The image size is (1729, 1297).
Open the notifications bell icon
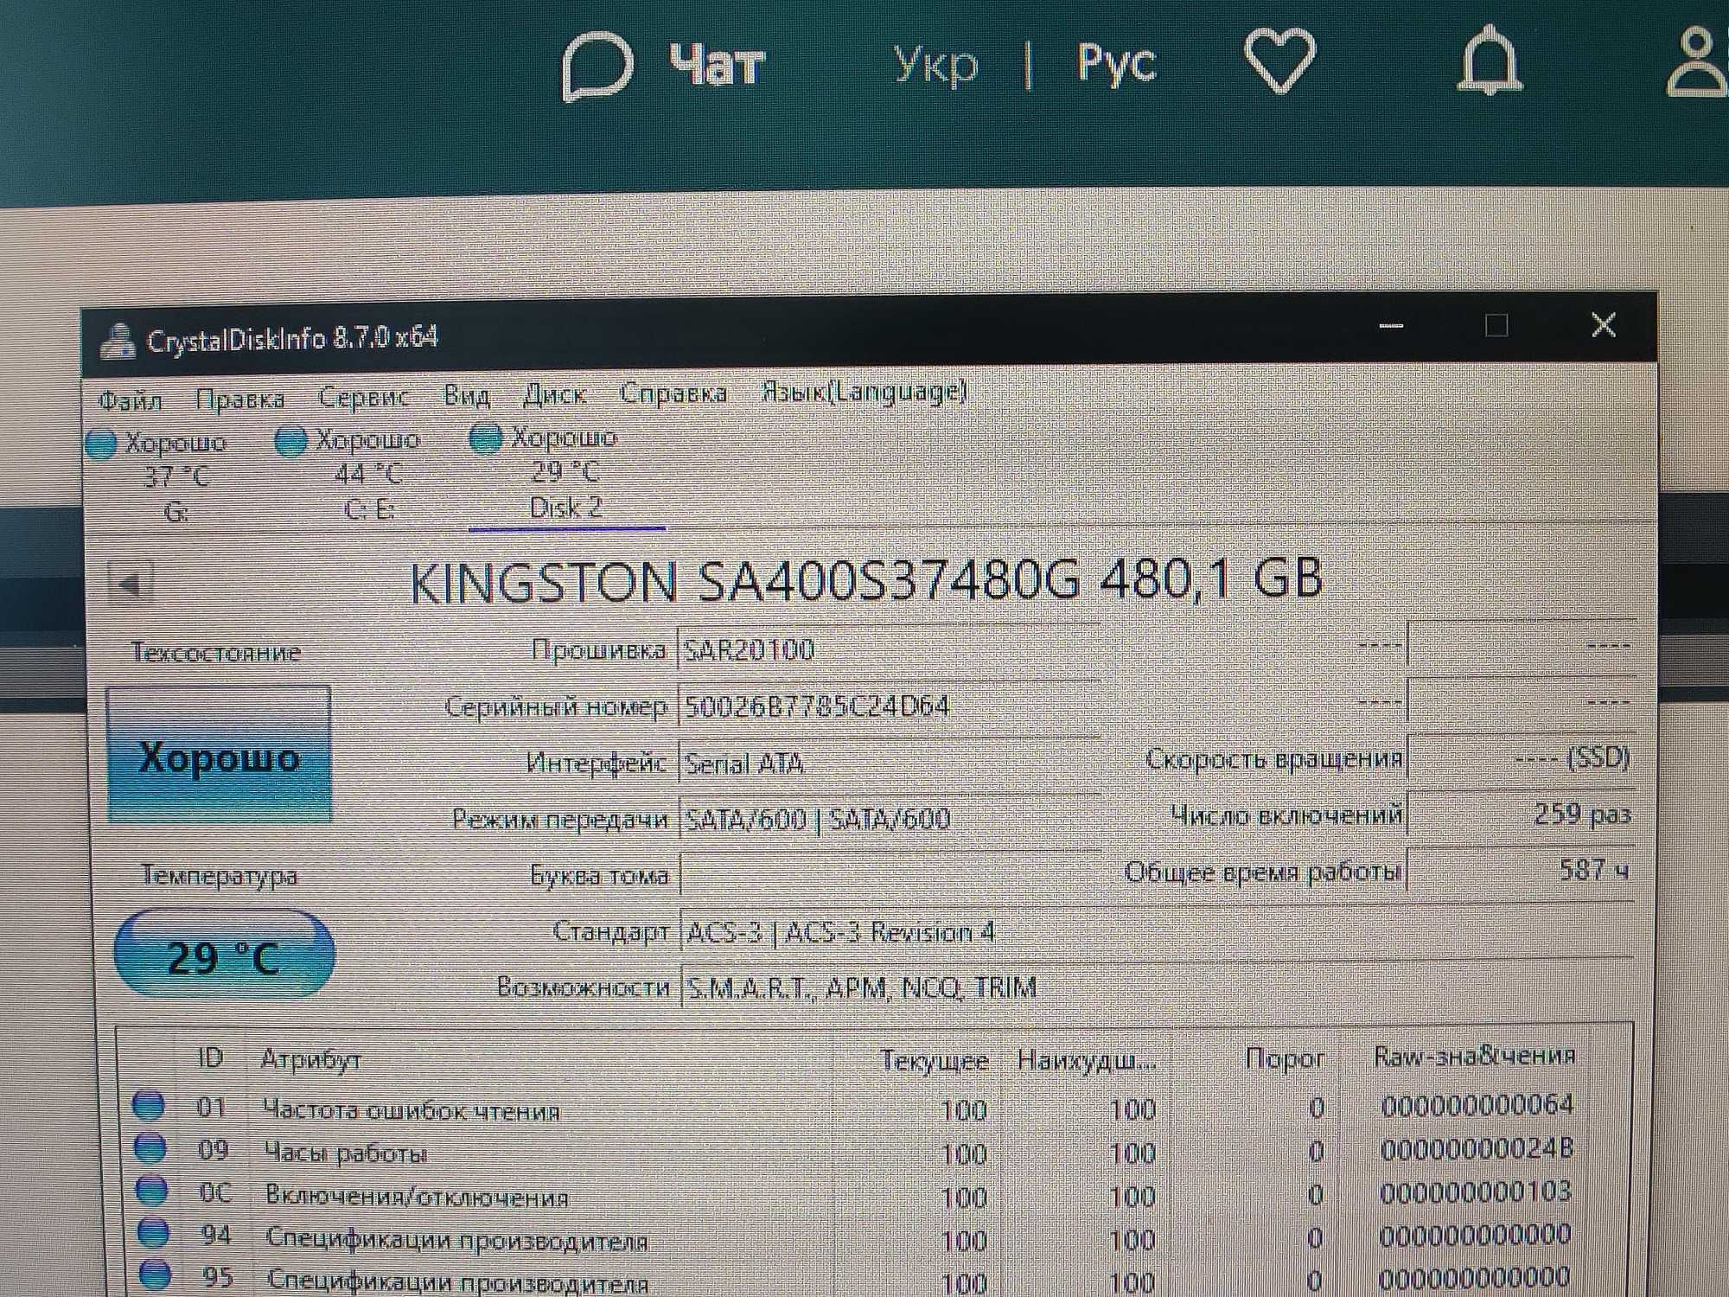click(1489, 61)
